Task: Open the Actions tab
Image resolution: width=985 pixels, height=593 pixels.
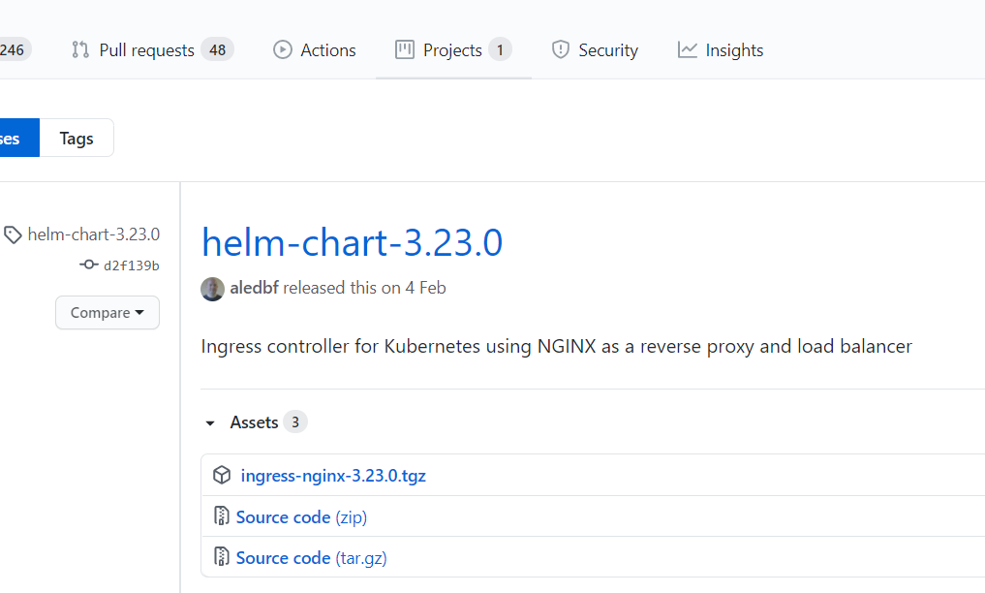Action: click(x=314, y=50)
